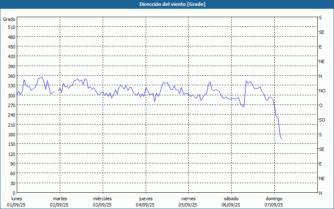Click the 210 value on the left axis
The height and width of the screenshot is (209, 334).
point(12,125)
